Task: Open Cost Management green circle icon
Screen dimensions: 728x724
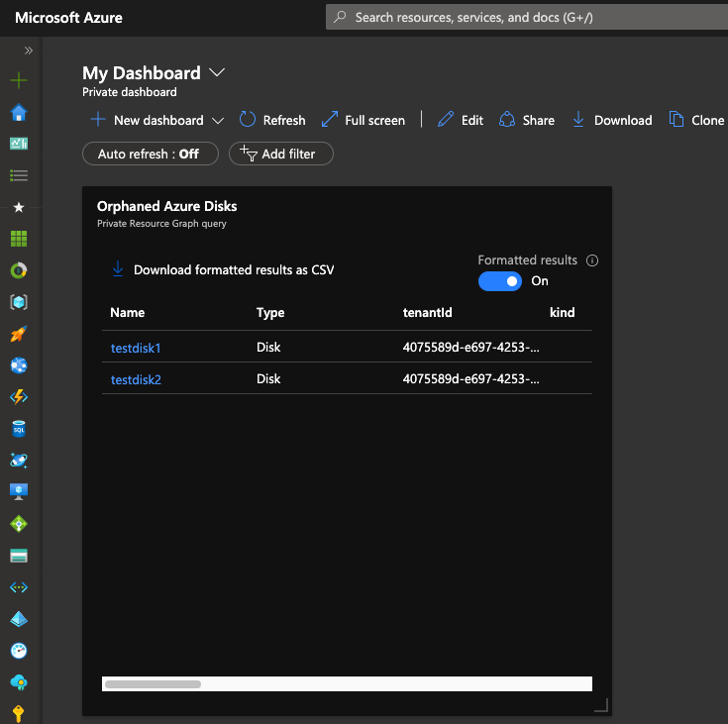Action: tap(19, 270)
